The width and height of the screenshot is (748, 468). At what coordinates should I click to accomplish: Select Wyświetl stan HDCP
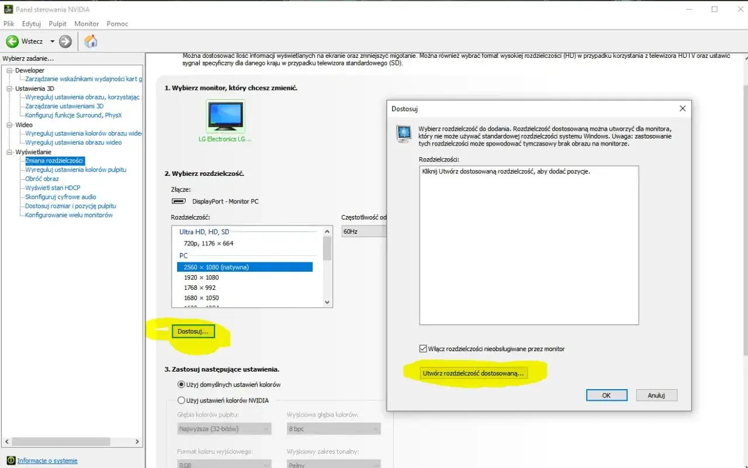[x=53, y=188]
